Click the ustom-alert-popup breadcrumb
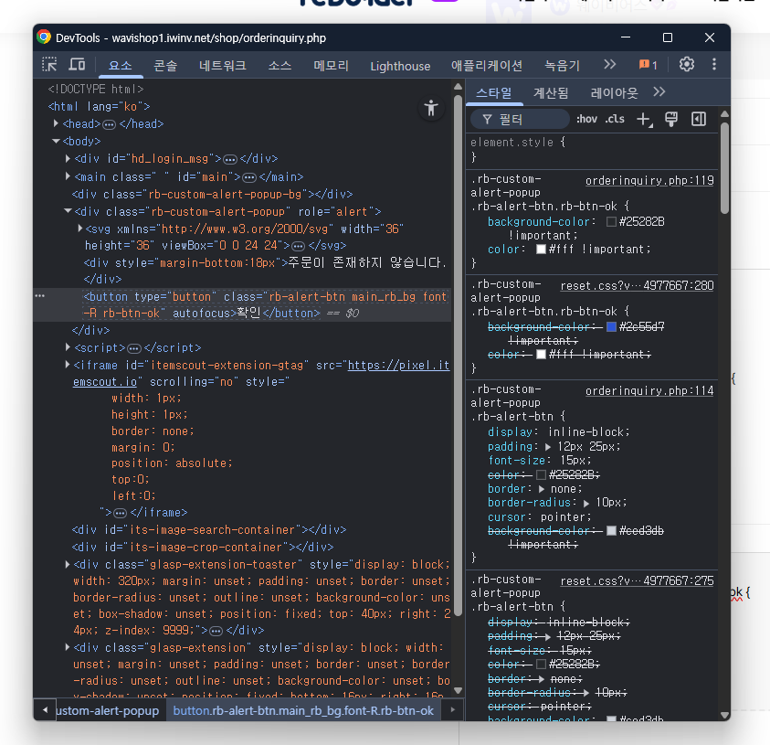 pos(108,710)
